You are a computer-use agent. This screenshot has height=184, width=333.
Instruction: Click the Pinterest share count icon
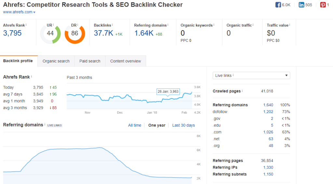pyautogui.click(x=323, y=5)
